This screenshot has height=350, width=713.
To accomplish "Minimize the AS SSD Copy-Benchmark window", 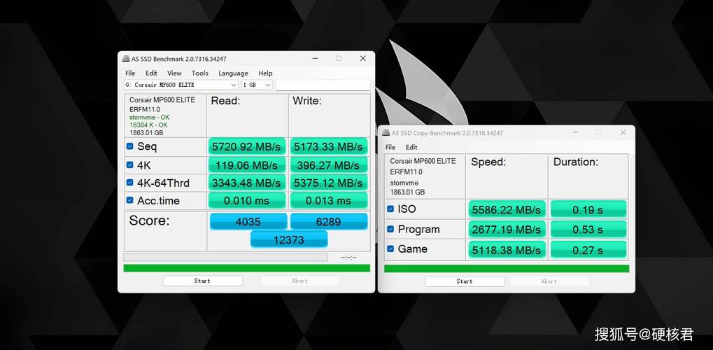I will click(574, 132).
